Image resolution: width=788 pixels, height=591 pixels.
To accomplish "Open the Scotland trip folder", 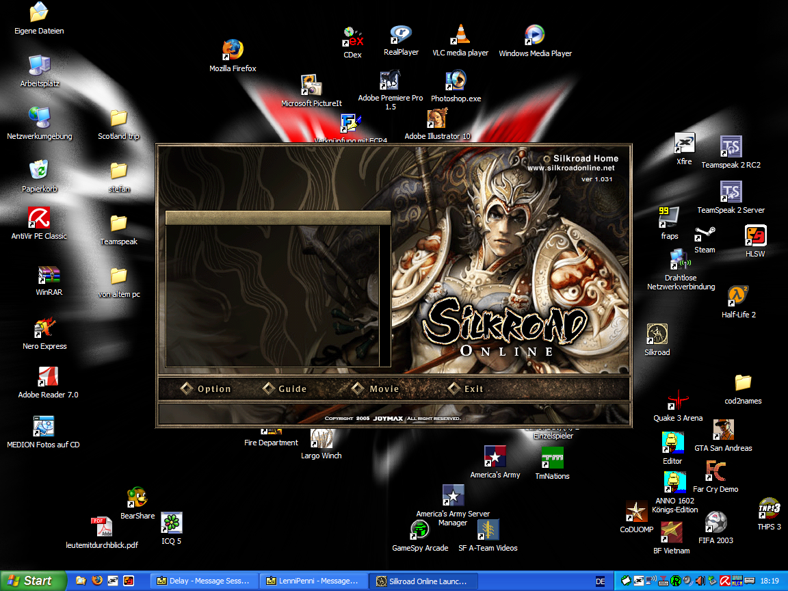I will pos(118,119).
